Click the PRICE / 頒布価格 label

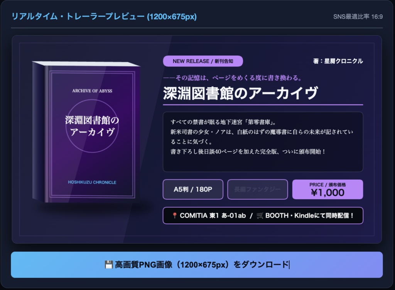point(327,184)
